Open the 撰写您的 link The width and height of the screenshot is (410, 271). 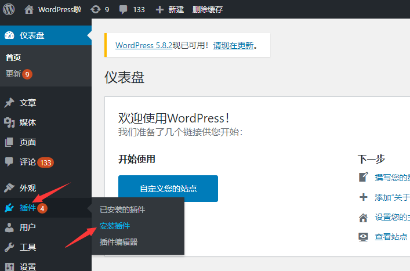(x=392, y=178)
